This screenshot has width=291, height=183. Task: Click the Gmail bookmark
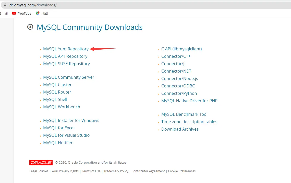coord(4,13)
